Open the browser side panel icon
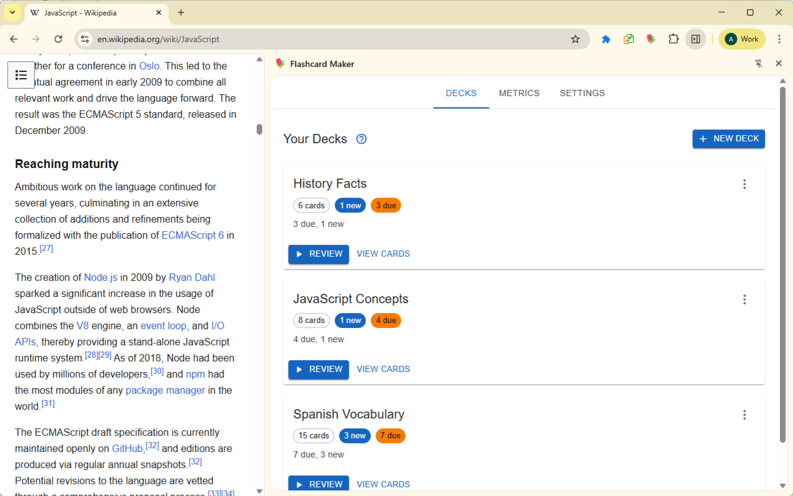Screen dimensions: 793x496 click(x=696, y=38)
